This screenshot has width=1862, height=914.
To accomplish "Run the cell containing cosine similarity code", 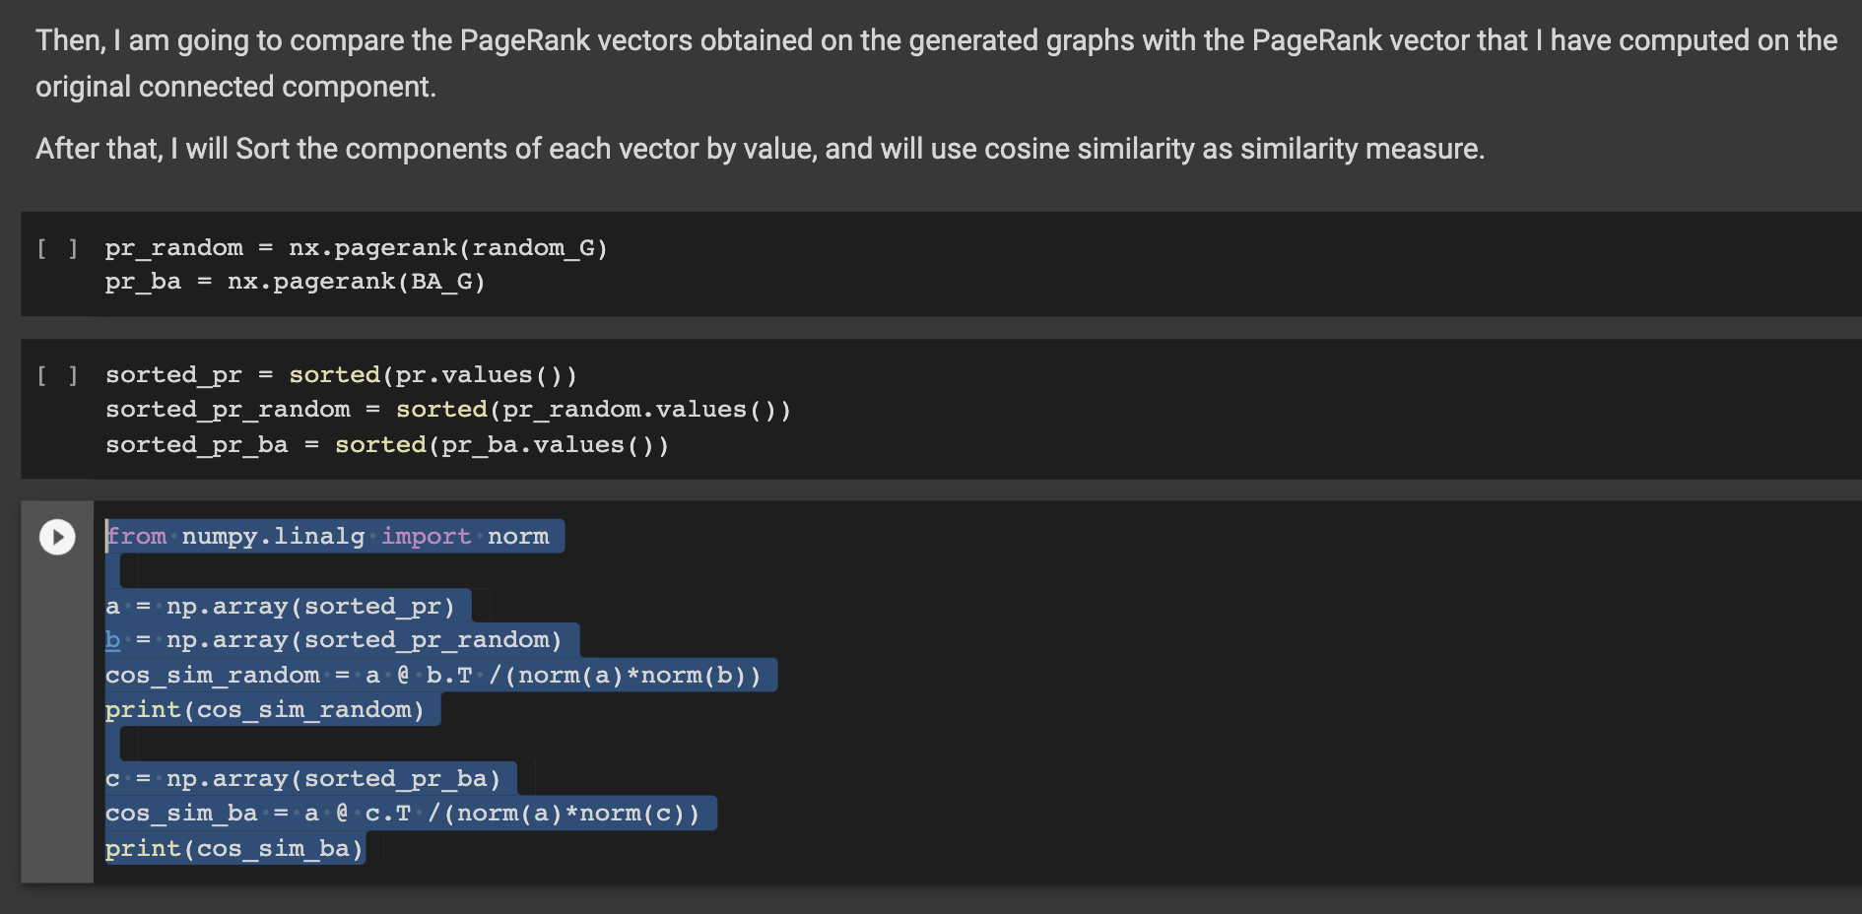I will [x=56, y=537].
